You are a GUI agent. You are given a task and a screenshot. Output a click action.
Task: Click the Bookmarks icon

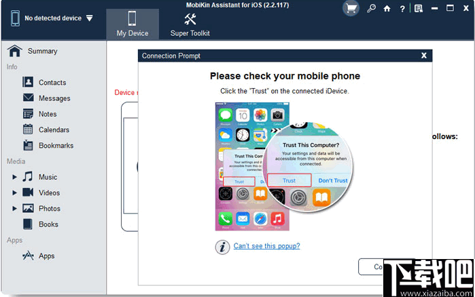point(28,145)
